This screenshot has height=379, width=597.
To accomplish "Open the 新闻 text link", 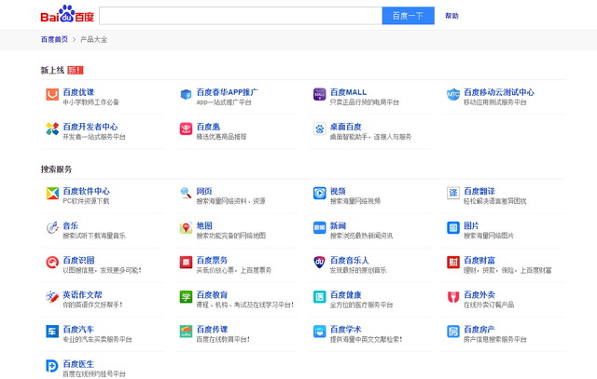I will point(338,225).
